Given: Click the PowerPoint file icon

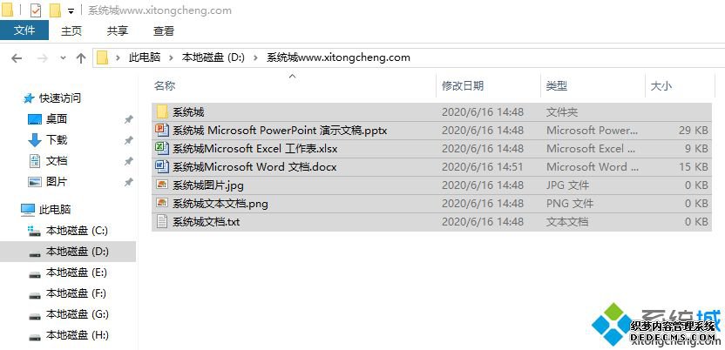Looking at the screenshot, I should tap(162, 131).
